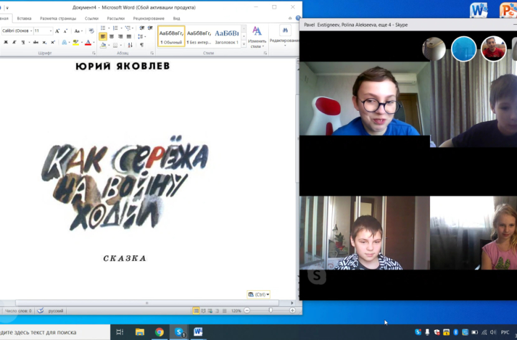Image resolution: width=517 pixels, height=340 pixels.
Task: Click the Word zoom slider handle
Action: (x=271, y=310)
